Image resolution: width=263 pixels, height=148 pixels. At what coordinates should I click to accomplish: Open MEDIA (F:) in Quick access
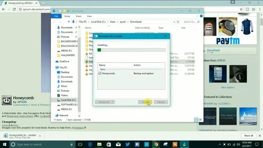pos(66,51)
